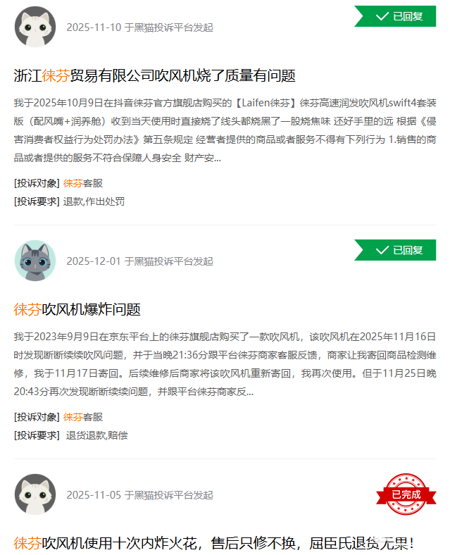
Task: Open complaint titled 徕芬吹风机爆炸问题
Action: 77,309
